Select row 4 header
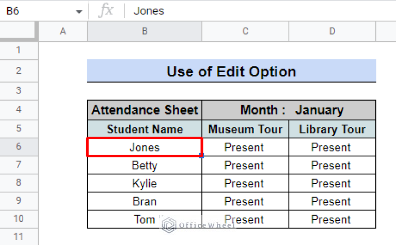396x245 pixels. tap(19, 109)
